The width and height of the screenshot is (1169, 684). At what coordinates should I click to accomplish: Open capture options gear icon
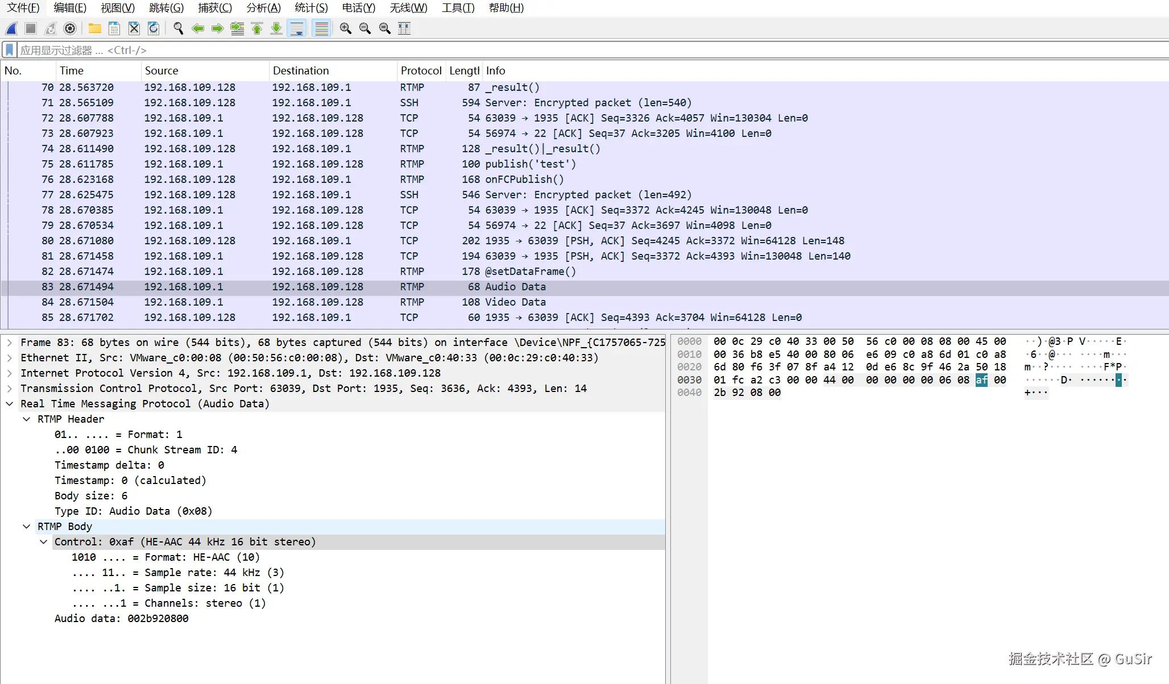coord(70,28)
